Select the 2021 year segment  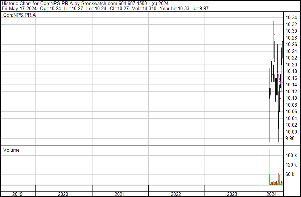(120, 194)
